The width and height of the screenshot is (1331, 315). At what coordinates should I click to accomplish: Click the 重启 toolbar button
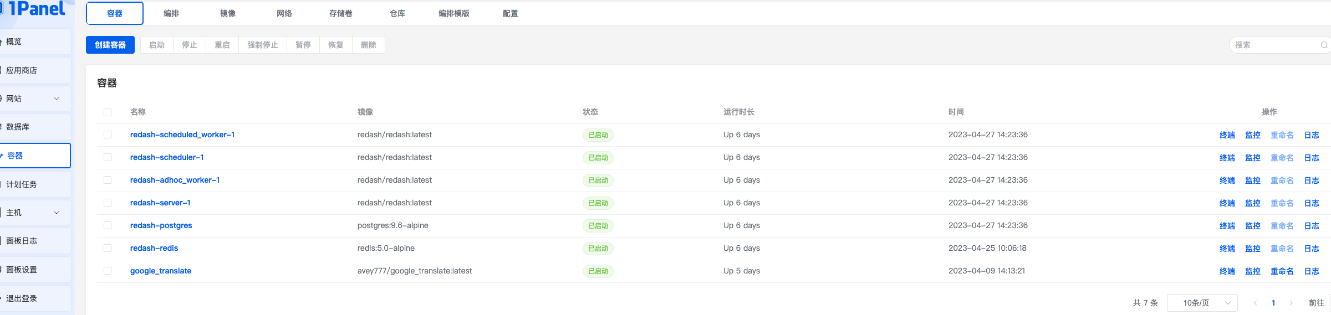pyautogui.click(x=222, y=45)
